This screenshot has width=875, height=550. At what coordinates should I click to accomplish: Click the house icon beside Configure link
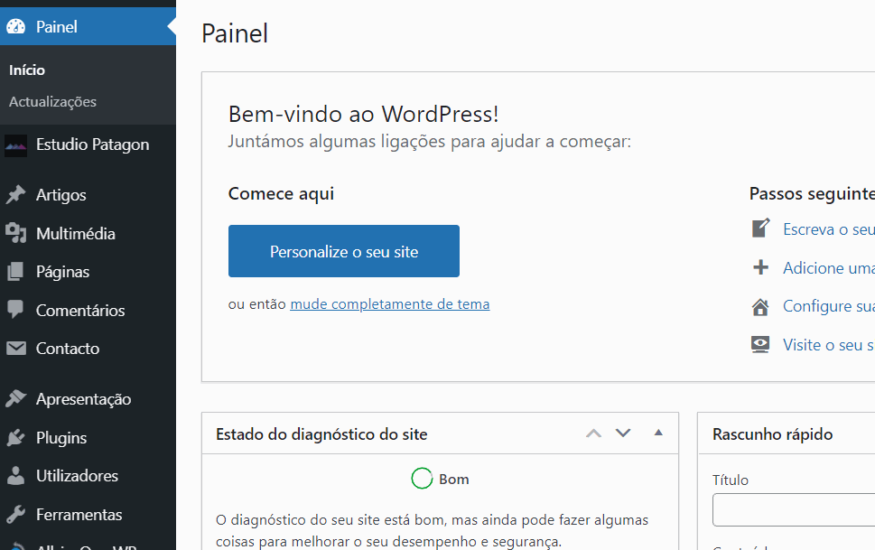760,306
